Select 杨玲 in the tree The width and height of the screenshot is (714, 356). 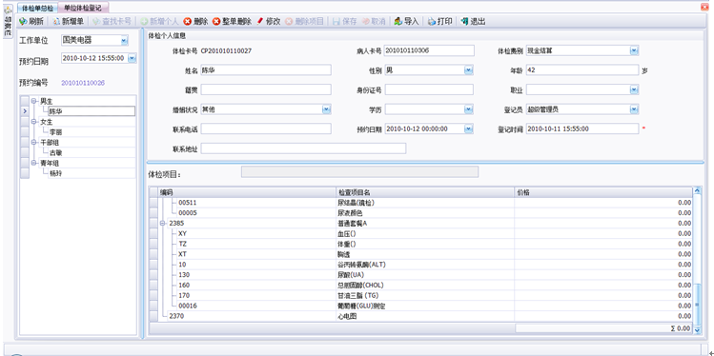click(92, 173)
